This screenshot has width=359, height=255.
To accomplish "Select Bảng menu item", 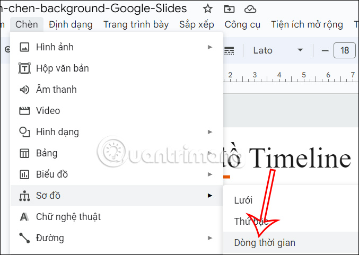I will (117, 153).
